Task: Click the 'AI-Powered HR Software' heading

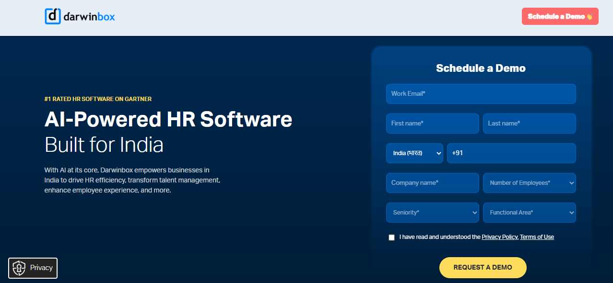Action: click(x=168, y=119)
